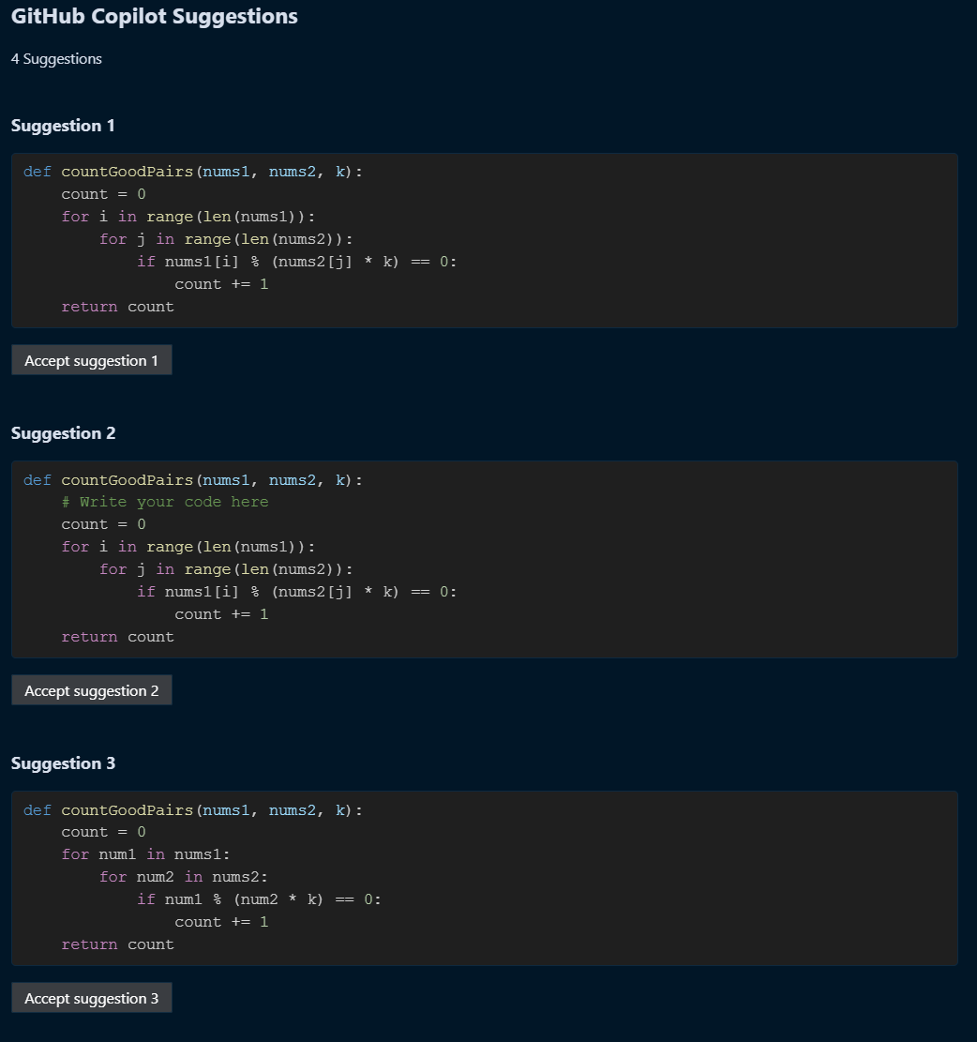Click the '4 Suggestions' count text

[x=56, y=59]
